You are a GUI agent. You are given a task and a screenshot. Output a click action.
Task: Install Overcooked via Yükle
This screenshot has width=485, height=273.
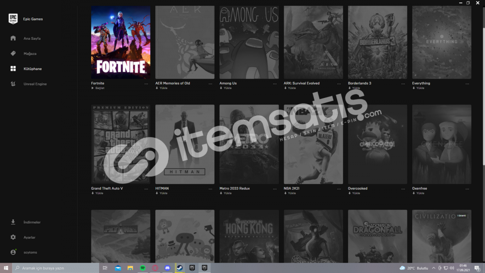pyautogui.click(x=354, y=193)
